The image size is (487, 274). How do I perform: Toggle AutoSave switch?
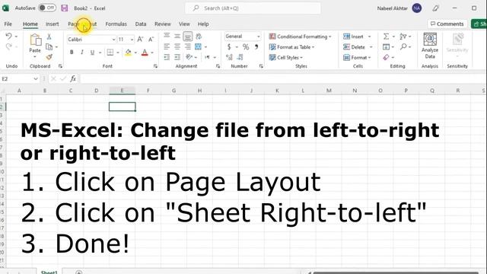pyautogui.click(x=47, y=8)
